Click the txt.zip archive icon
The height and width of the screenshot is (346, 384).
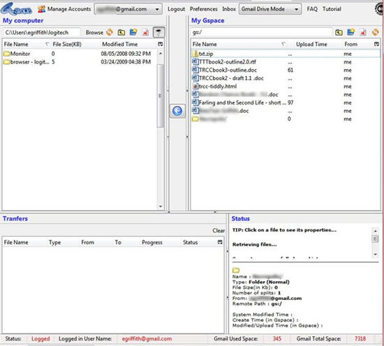click(195, 54)
